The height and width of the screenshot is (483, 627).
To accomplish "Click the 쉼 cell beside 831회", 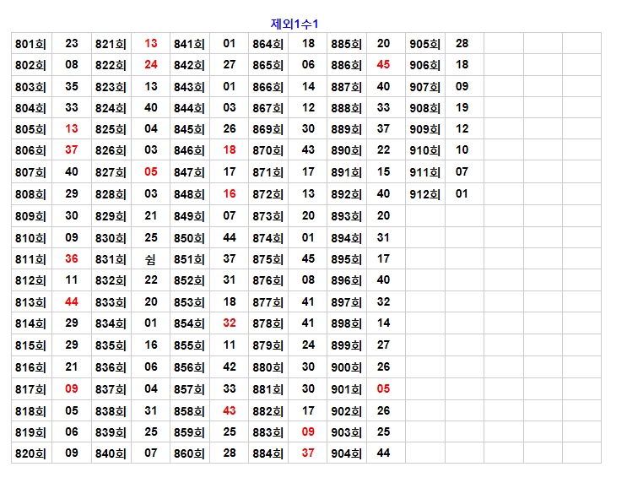I will click(150, 259).
